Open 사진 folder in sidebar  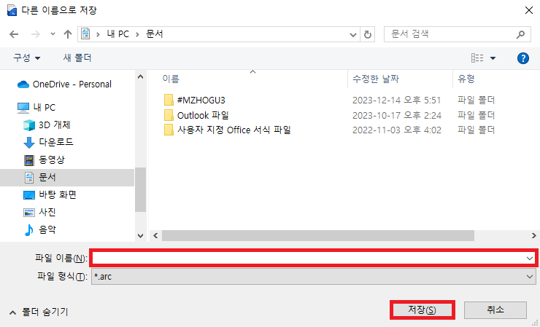(x=47, y=212)
